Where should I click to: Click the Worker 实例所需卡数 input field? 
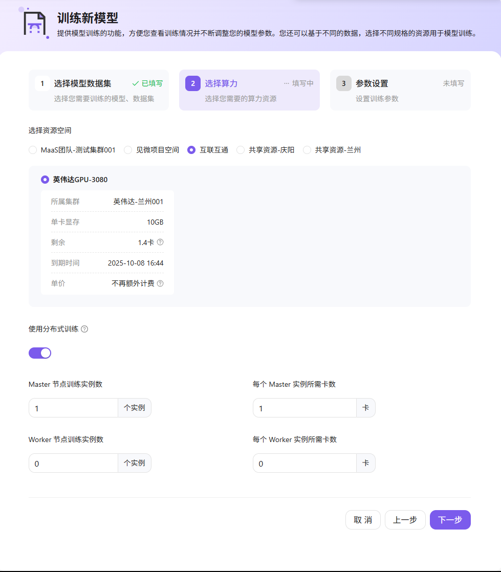pyautogui.click(x=304, y=463)
